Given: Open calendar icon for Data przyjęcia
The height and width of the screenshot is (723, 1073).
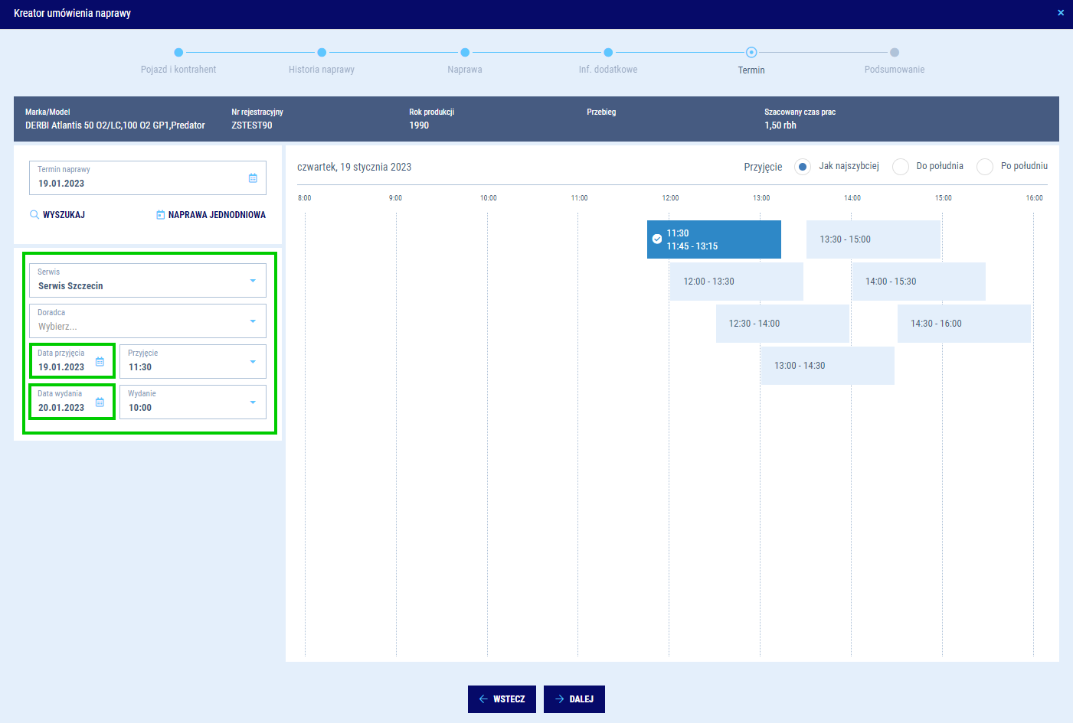Looking at the screenshot, I should point(100,362).
